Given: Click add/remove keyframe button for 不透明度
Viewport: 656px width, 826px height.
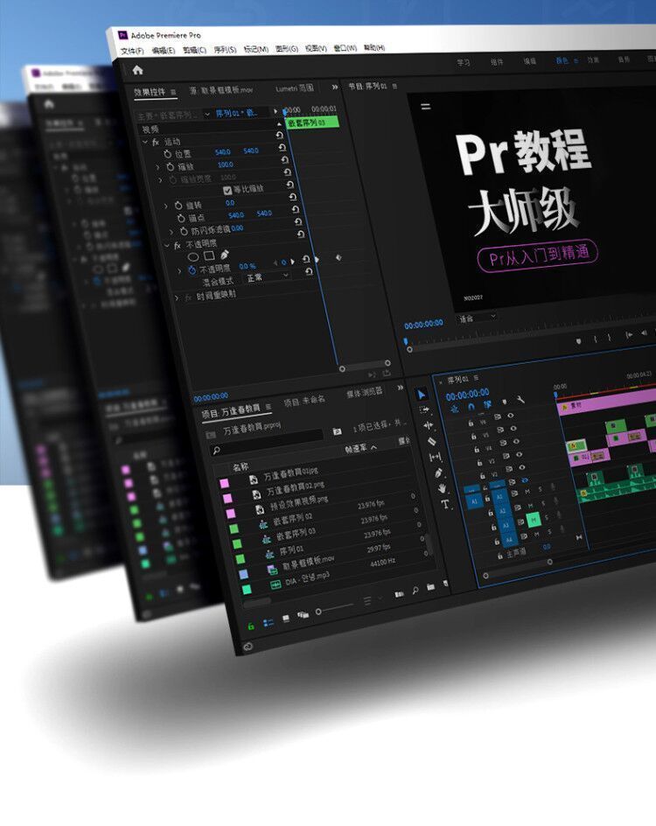Looking at the screenshot, I should click(x=283, y=262).
